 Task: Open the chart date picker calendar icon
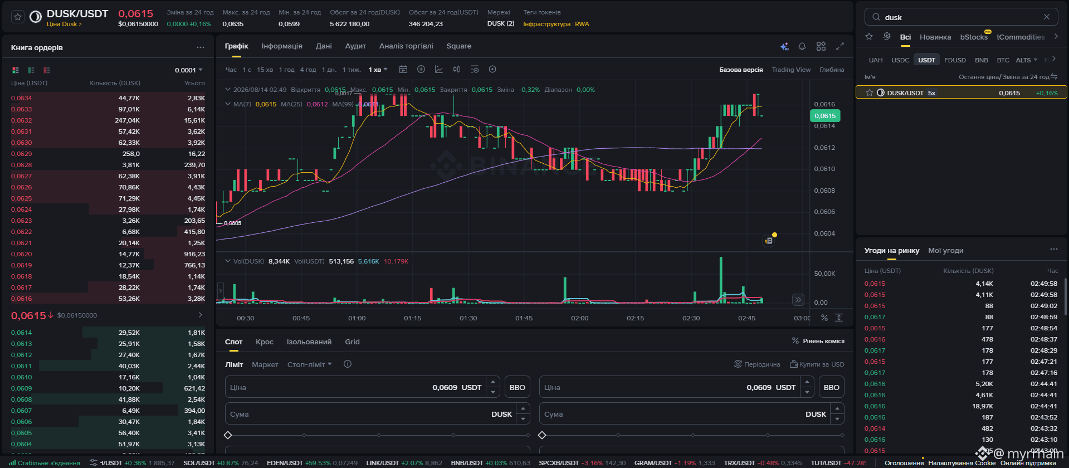coord(403,70)
